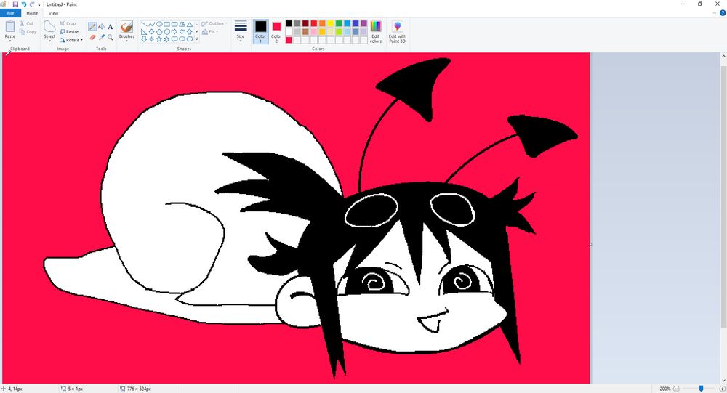Open the Edit colors dialog
The image size is (727, 393).
point(376,32)
